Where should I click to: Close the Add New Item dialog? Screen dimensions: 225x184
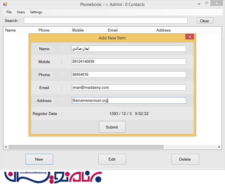point(190,37)
